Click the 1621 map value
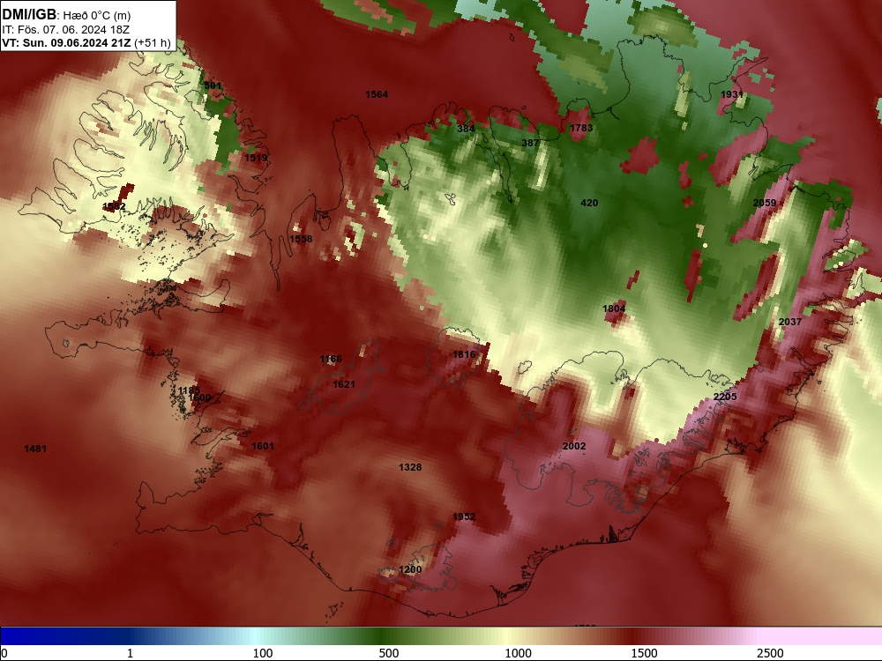Image resolution: width=882 pixels, height=661 pixels. (x=344, y=384)
